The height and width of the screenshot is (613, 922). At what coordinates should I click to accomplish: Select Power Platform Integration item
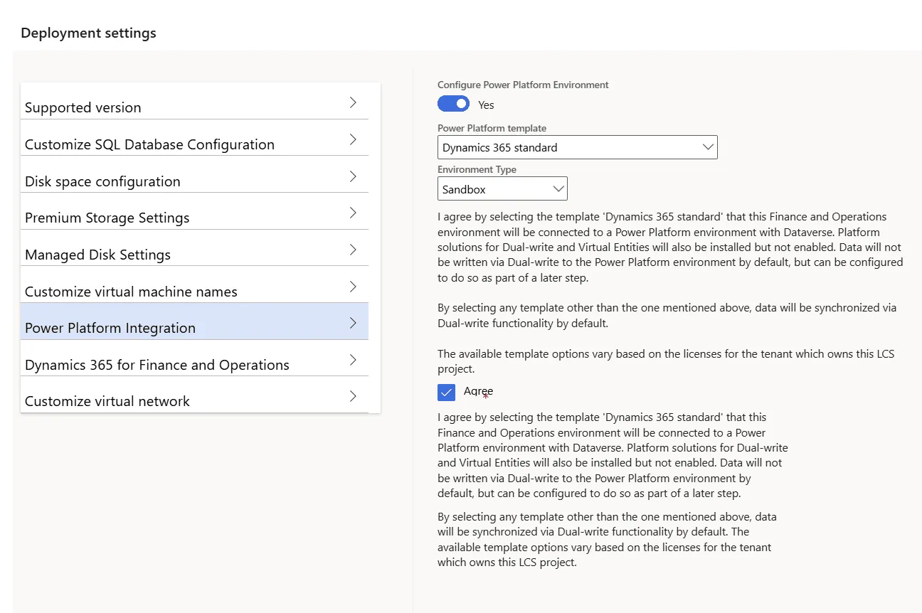(x=194, y=321)
